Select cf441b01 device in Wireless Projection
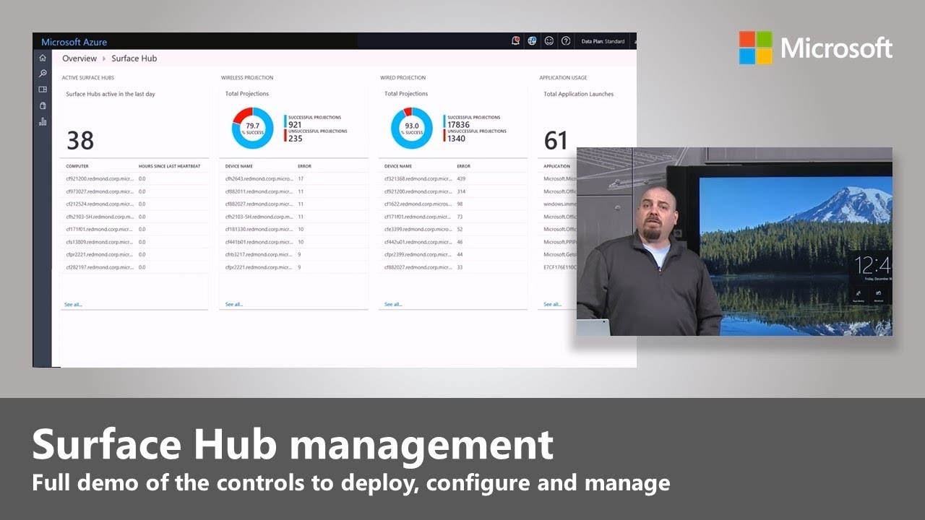The image size is (925, 520). (x=293, y=242)
